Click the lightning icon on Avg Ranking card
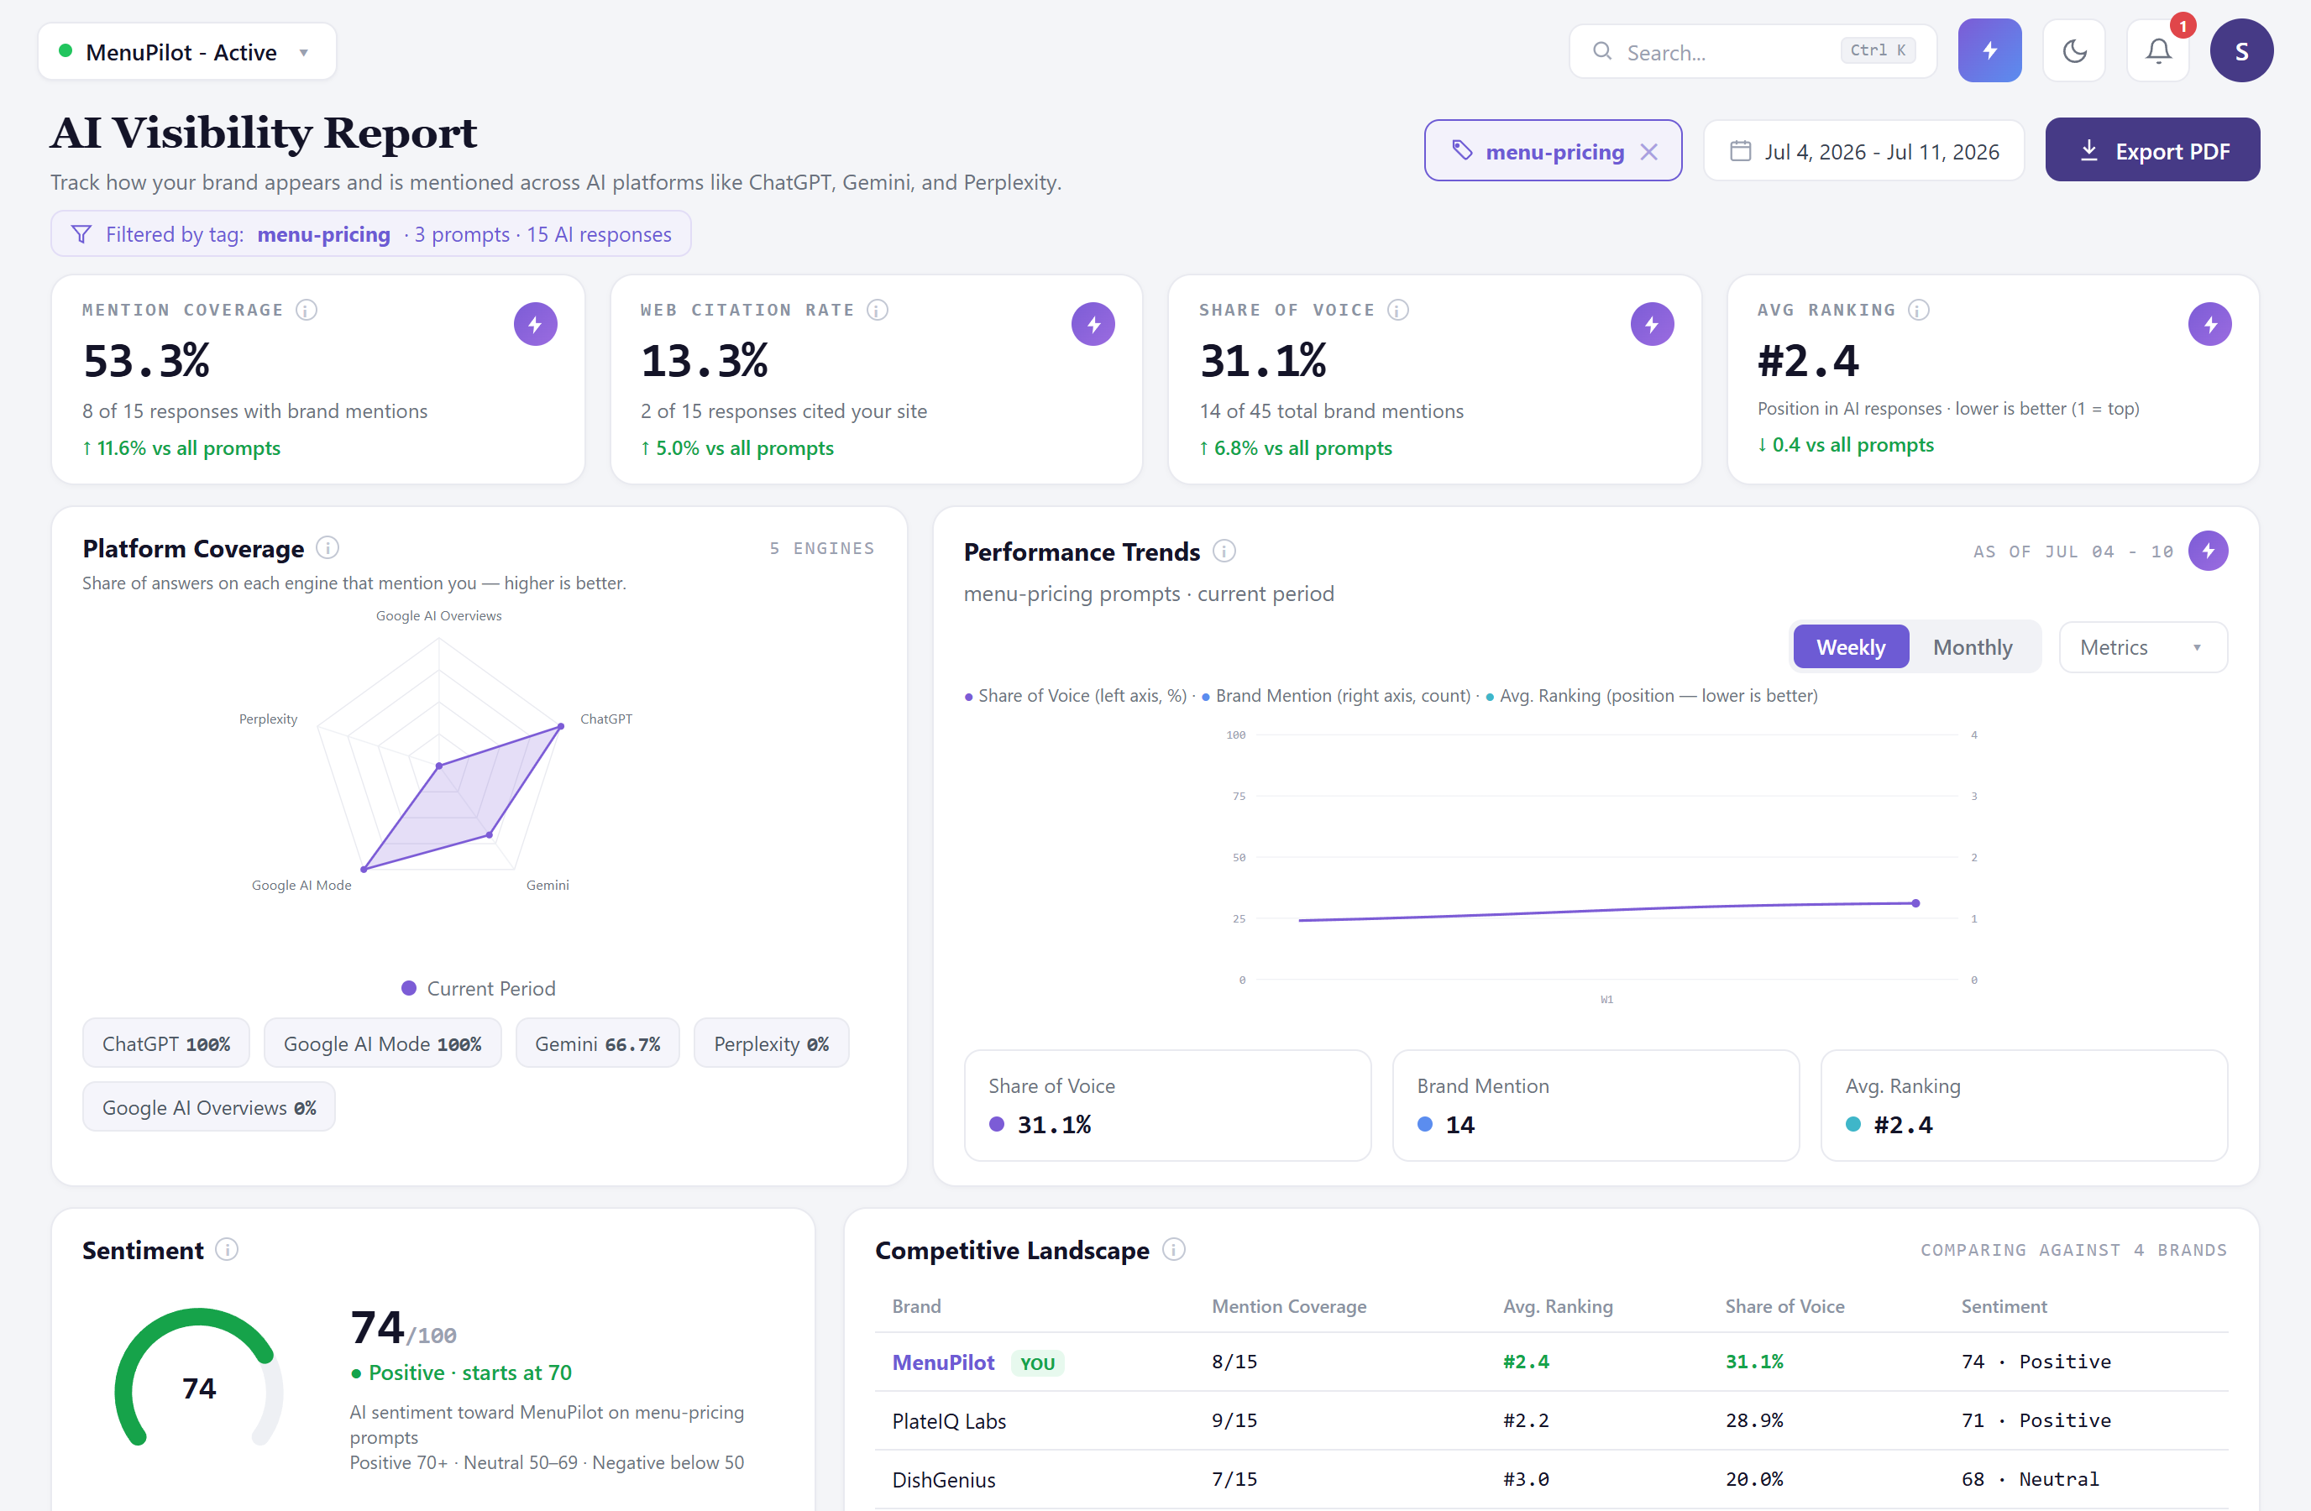 click(2210, 324)
